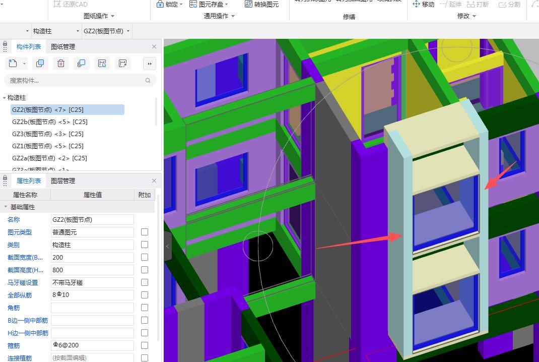Collapse left panel using side handle arrow
This screenshot has width=539, height=362.
click(x=167, y=246)
